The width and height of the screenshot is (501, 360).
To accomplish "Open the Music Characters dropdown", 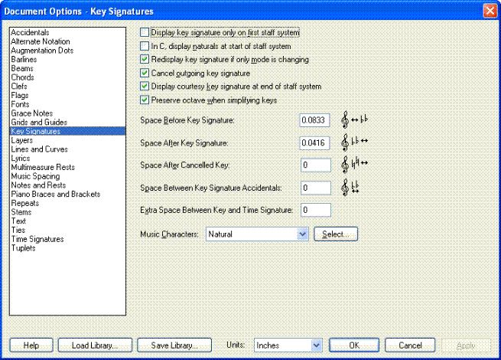I will [x=301, y=234].
